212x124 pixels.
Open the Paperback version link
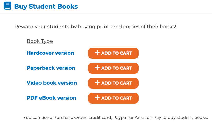click(x=51, y=68)
